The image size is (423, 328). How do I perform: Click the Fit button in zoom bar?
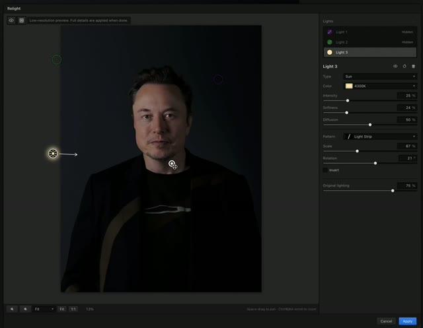click(61, 309)
